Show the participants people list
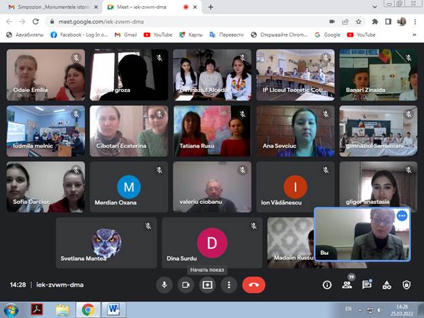424x318 pixels. click(347, 285)
